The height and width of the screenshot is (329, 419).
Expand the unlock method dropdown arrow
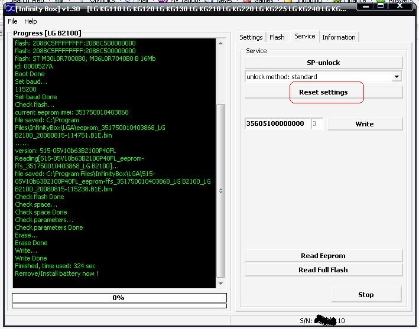397,77
